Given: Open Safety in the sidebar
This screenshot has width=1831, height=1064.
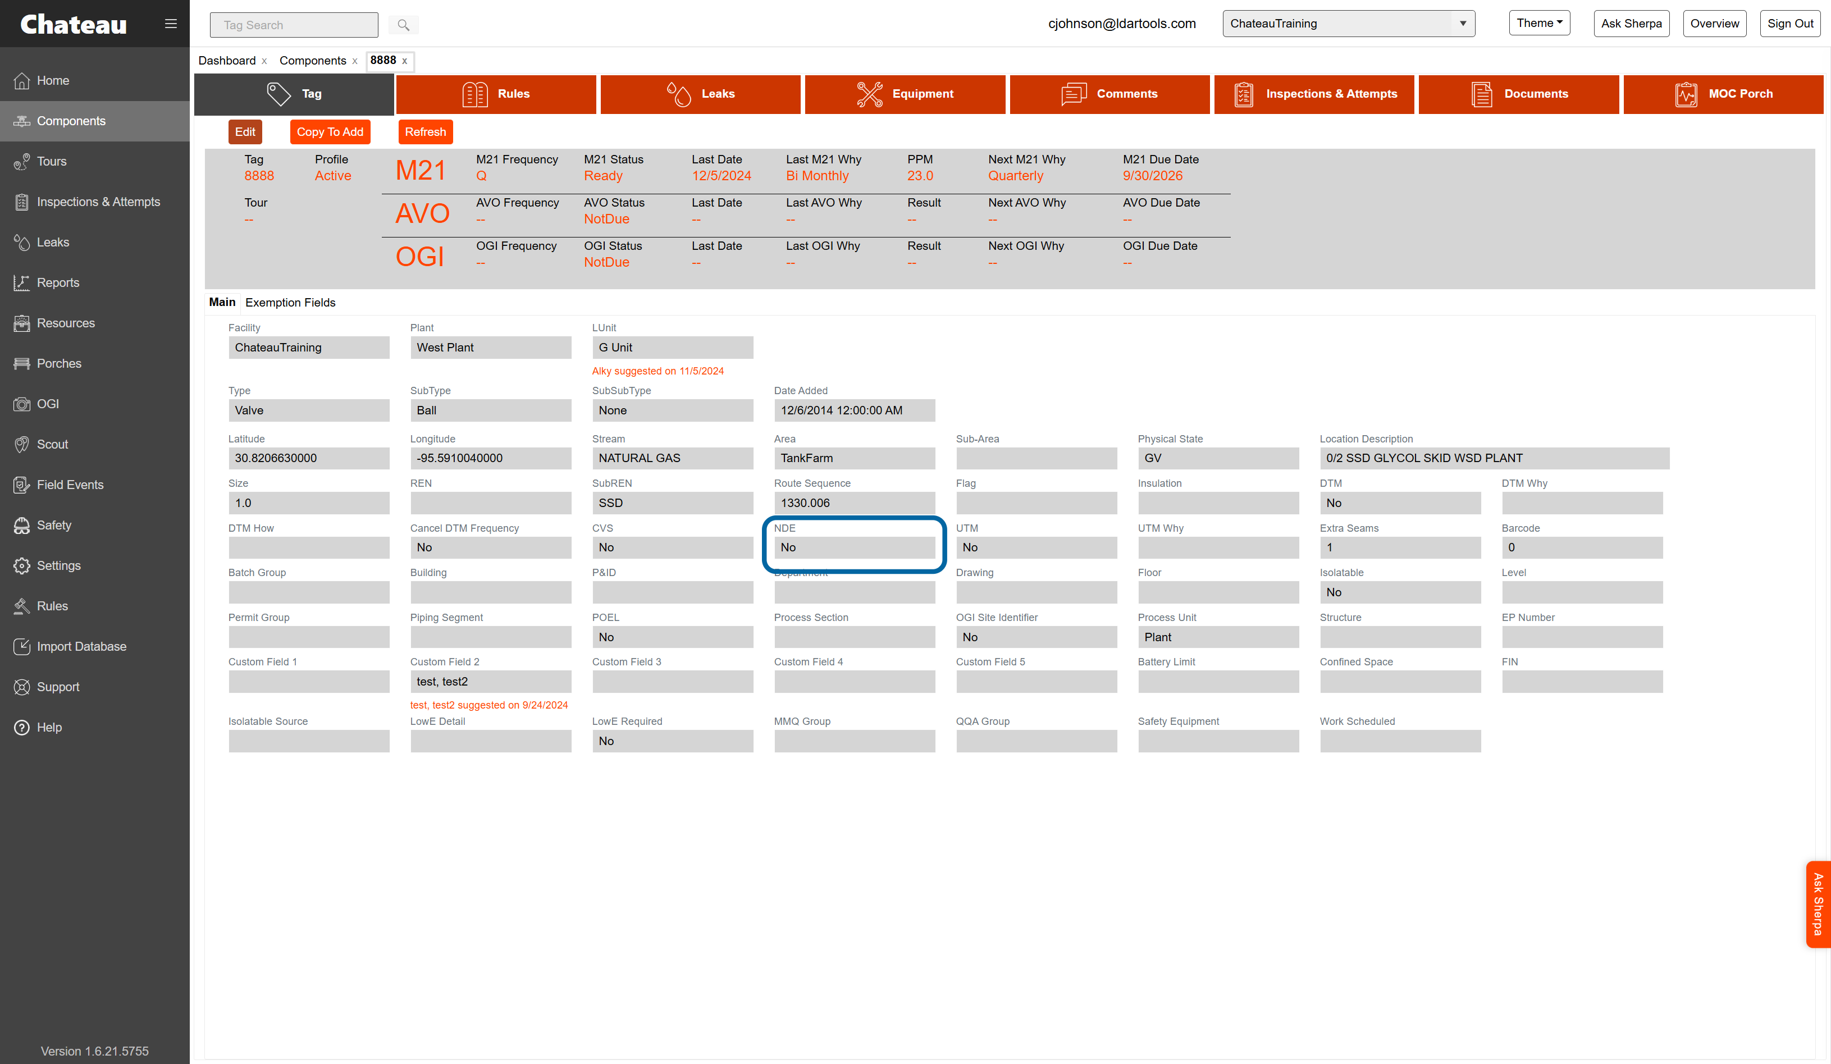Looking at the screenshot, I should tap(94, 525).
